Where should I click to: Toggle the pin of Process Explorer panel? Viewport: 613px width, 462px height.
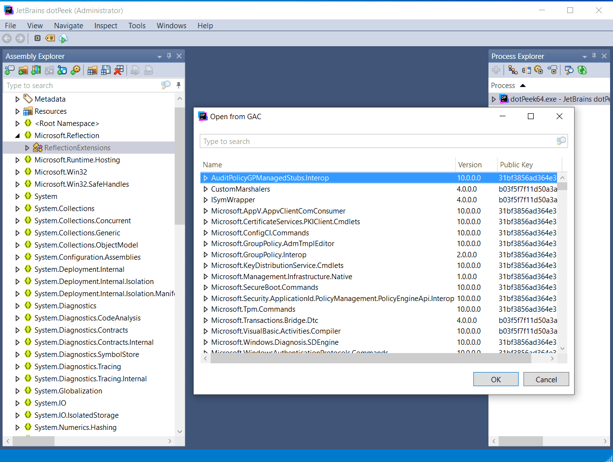coord(595,56)
